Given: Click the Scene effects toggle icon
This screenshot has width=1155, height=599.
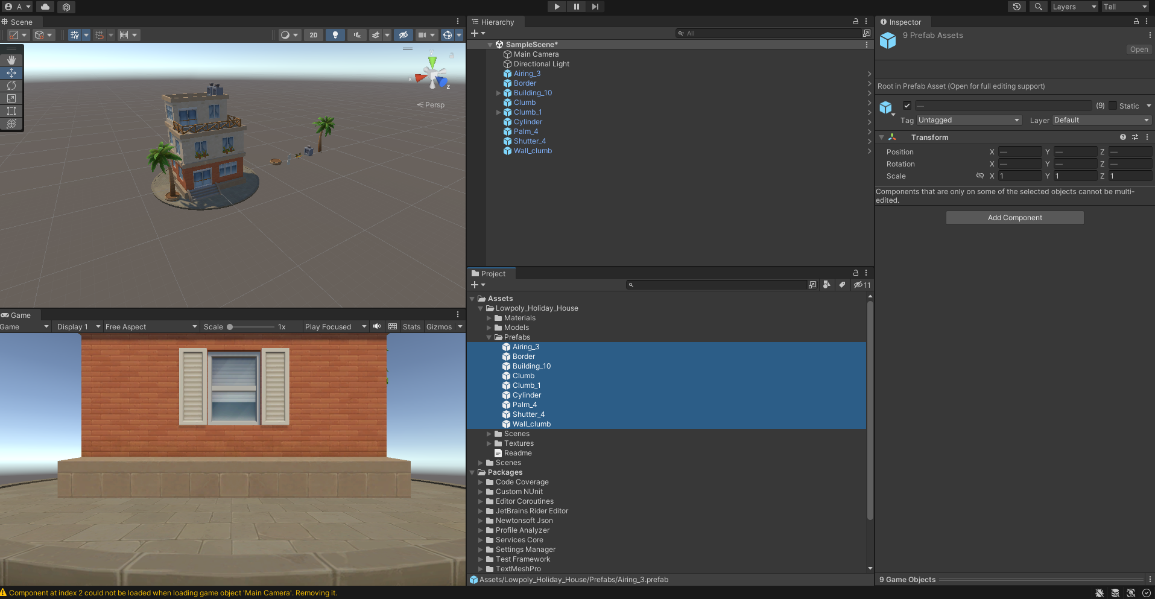Looking at the screenshot, I should [376, 35].
